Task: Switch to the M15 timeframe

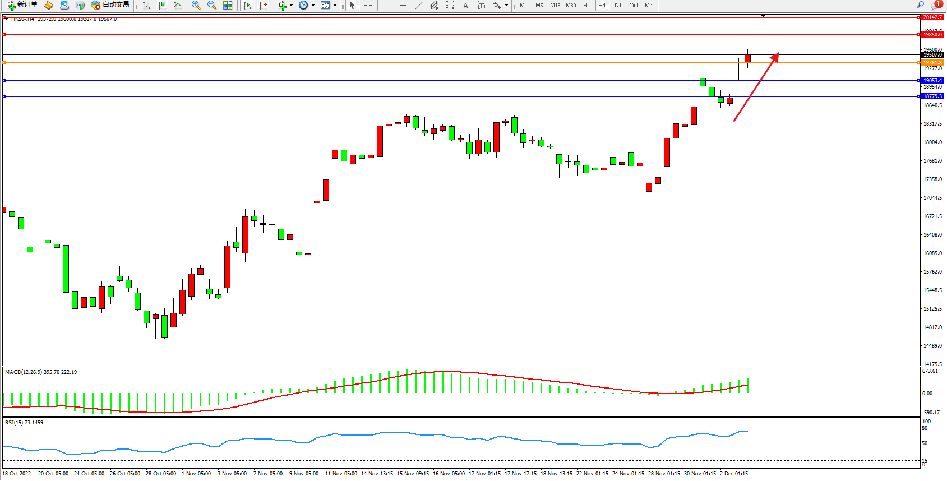Action: pyautogui.click(x=555, y=5)
